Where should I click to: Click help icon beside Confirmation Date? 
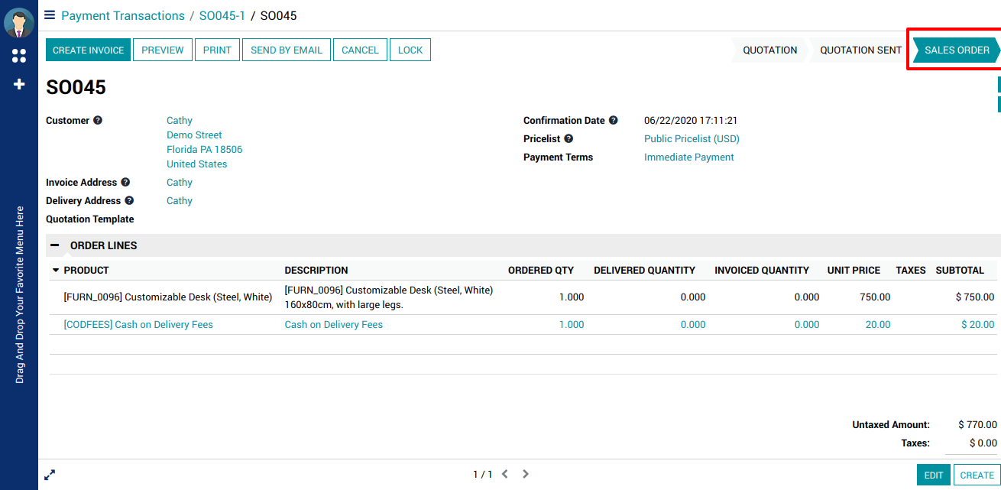[614, 121]
